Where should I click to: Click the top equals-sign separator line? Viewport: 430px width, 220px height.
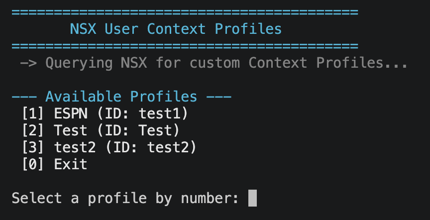(185, 11)
